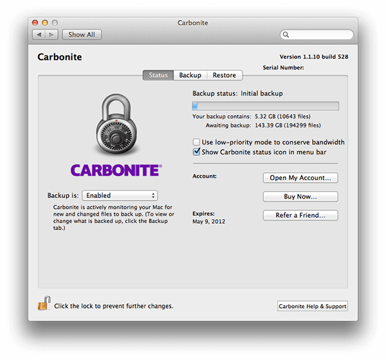Click the Serial Number label
The image size is (386, 360).
[x=283, y=67]
